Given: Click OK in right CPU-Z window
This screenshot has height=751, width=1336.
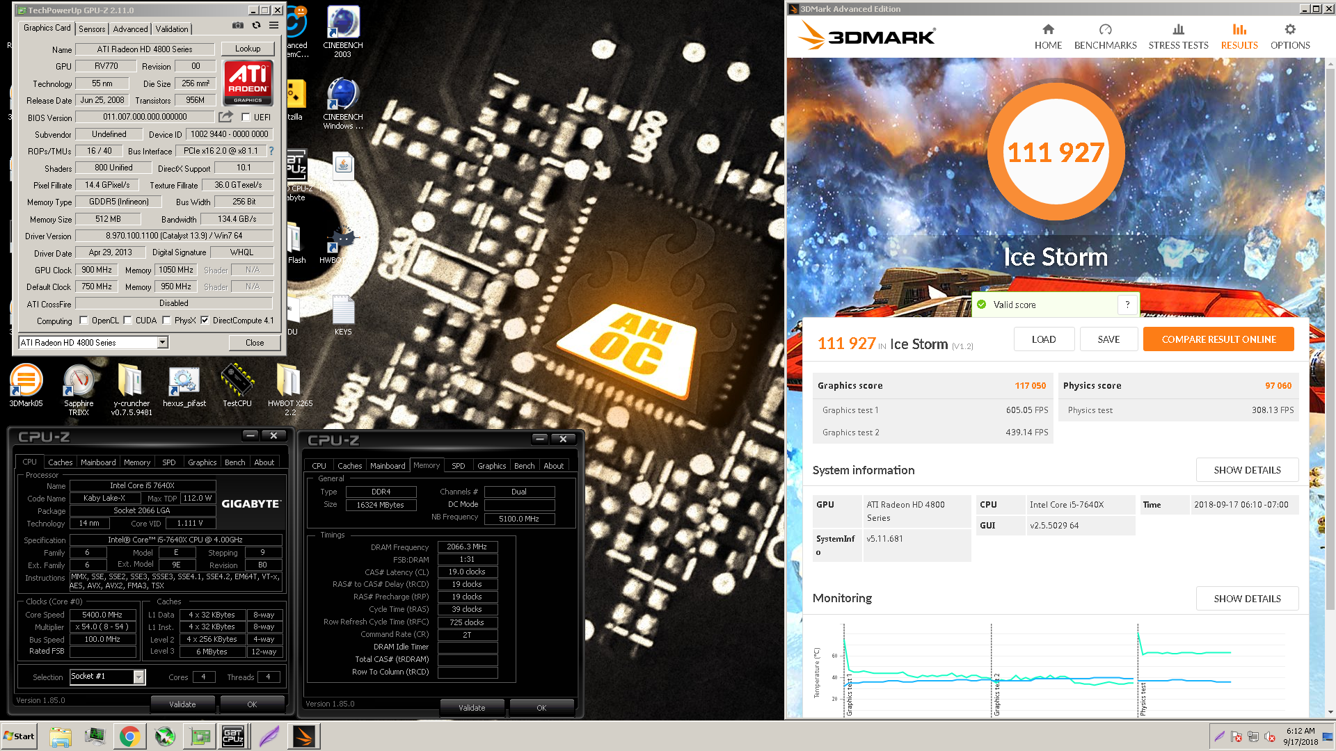Looking at the screenshot, I should pos(541,708).
